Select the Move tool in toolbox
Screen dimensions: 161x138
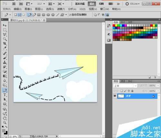pyautogui.click(x=5, y=25)
